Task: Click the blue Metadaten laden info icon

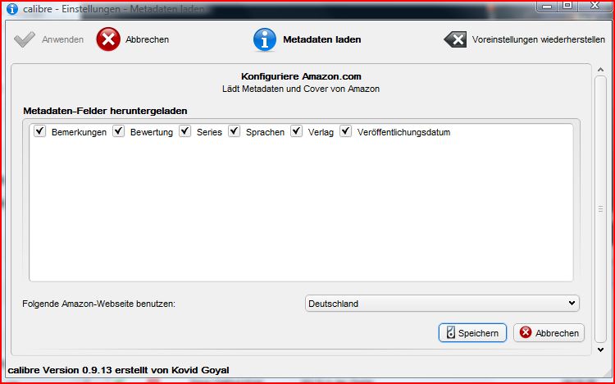Action: point(265,39)
